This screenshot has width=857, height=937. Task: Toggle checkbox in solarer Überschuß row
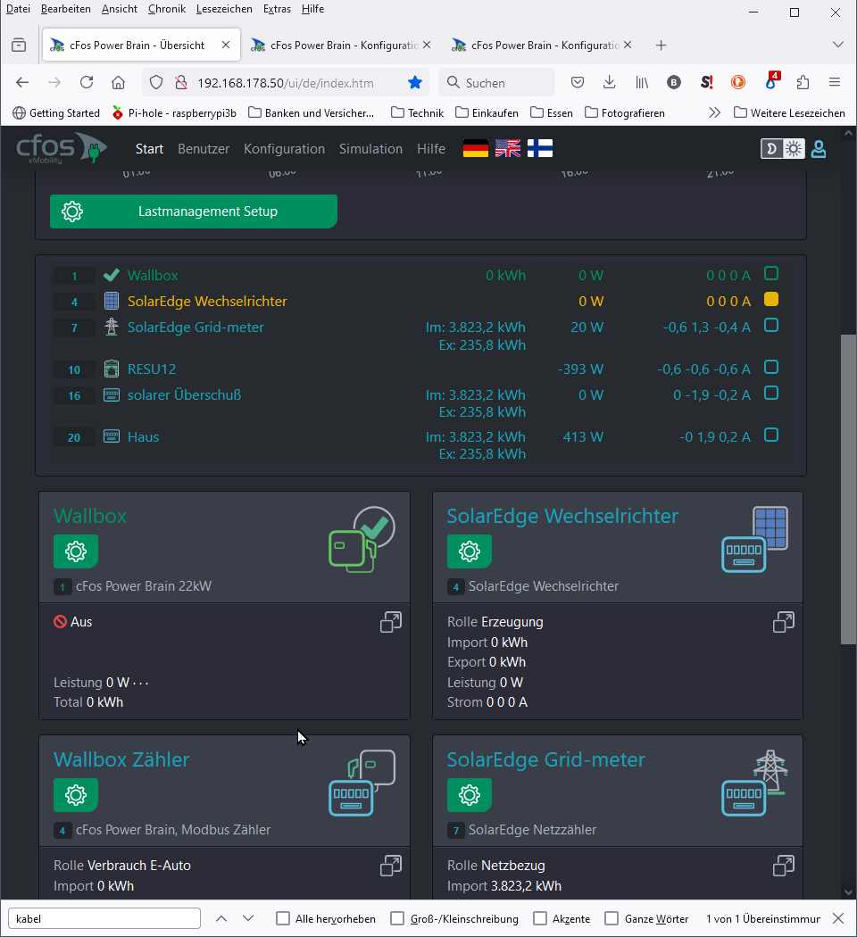(x=771, y=394)
